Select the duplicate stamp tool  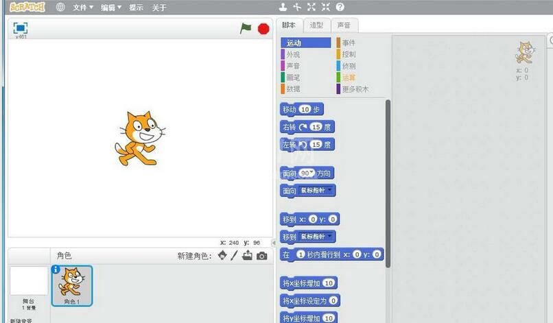click(283, 7)
